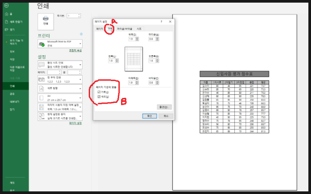Screen dimensions: 311x194
Task: Open the 프린터 속성 link
Action: 76,50
